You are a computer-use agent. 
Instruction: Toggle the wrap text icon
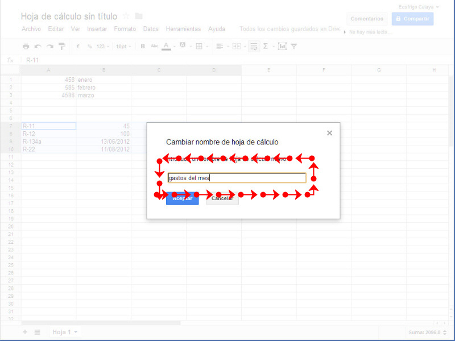click(254, 47)
